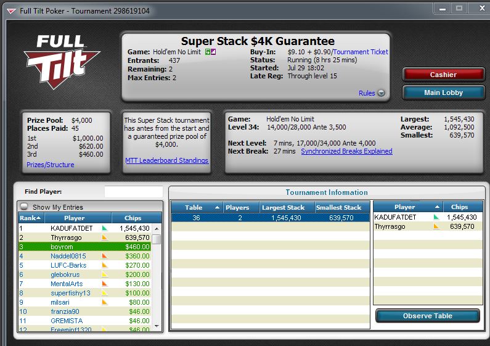Maximize the tournament window
This screenshot has height=346, width=490.
pos(459,9)
